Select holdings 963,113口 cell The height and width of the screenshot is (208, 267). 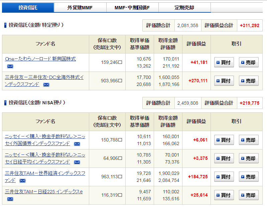(x=107, y=177)
